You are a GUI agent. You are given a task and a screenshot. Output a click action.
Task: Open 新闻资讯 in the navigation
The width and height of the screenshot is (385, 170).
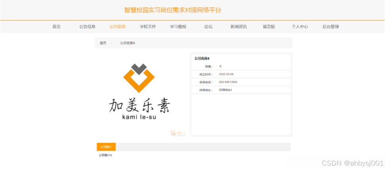(239, 27)
